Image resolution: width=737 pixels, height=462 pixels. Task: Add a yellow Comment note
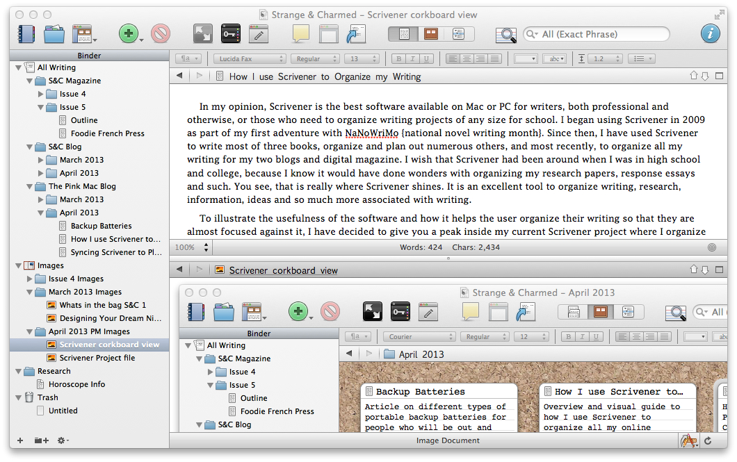(x=301, y=34)
